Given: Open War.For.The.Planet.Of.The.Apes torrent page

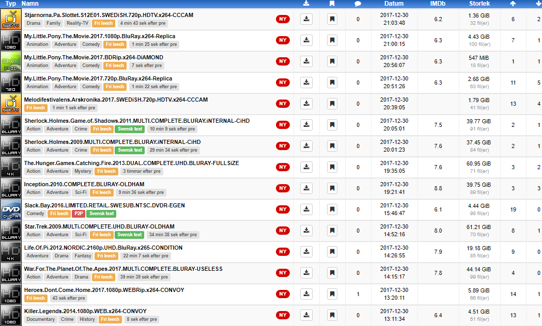Looking at the screenshot, I should (x=123, y=269).
